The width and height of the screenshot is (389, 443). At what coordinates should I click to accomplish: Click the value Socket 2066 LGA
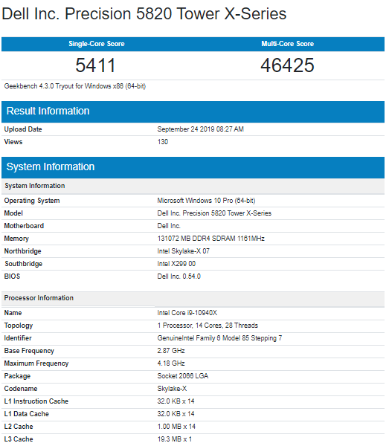pyautogui.click(x=183, y=376)
